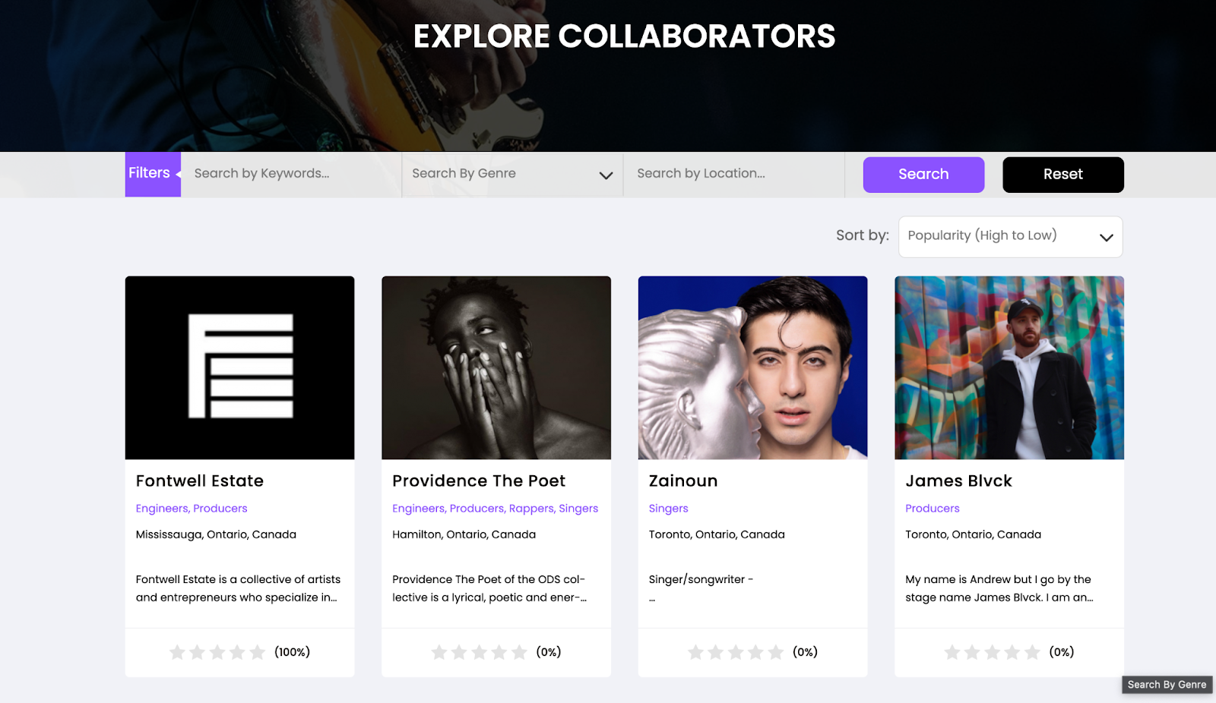1216x703 pixels.
Task: Click the Providence The Poet title
Action: coord(479,481)
